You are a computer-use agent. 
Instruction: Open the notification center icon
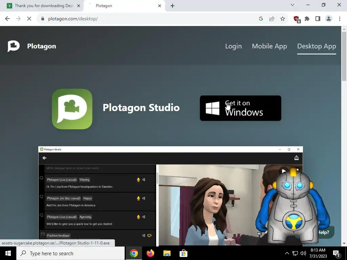(x=336, y=253)
